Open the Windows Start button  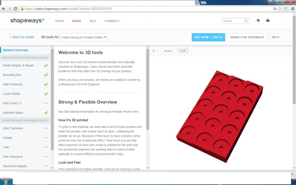(x=5, y=182)
